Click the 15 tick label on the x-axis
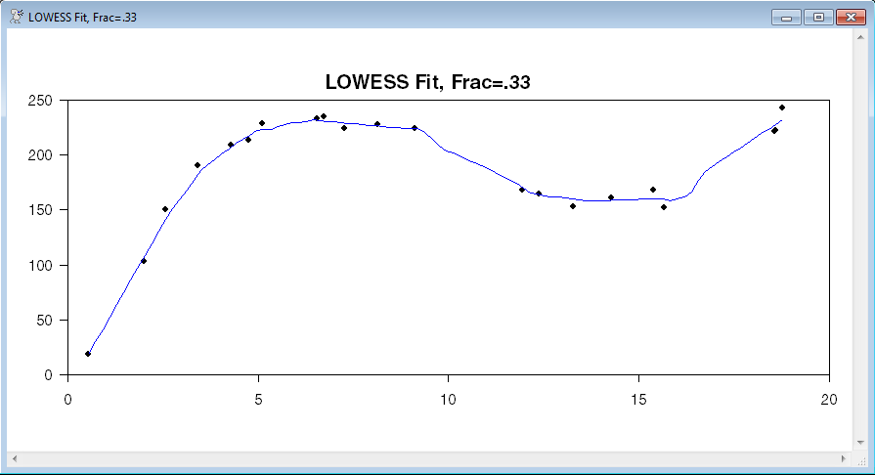The width and height of the screenshot is (875, 475). point(638,399)
